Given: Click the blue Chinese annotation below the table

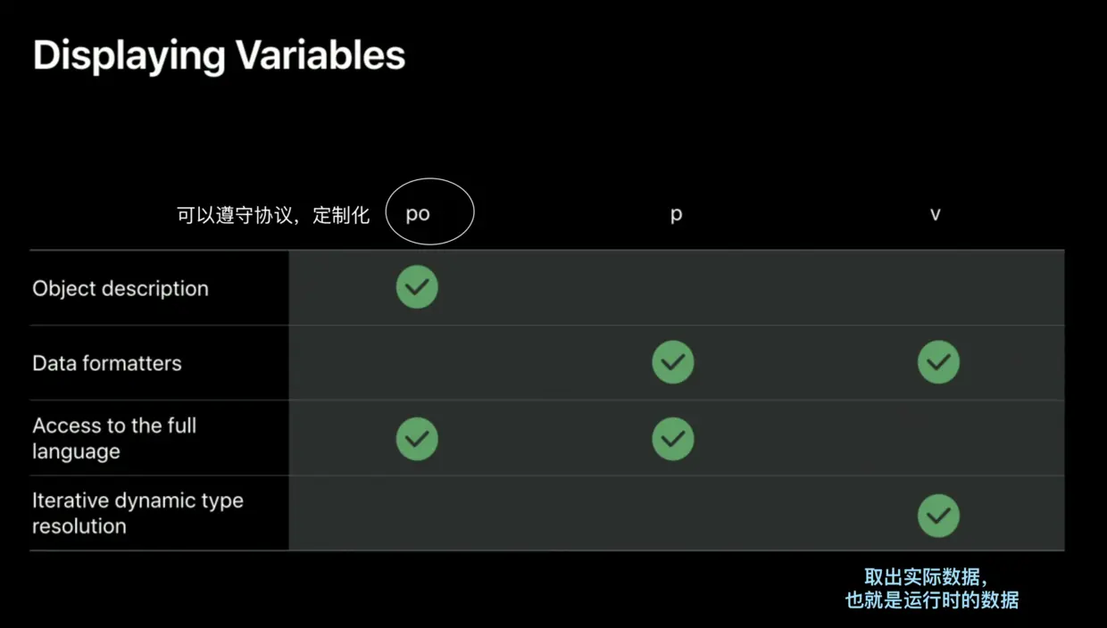Looking at the screenshot, I should 931,589.
